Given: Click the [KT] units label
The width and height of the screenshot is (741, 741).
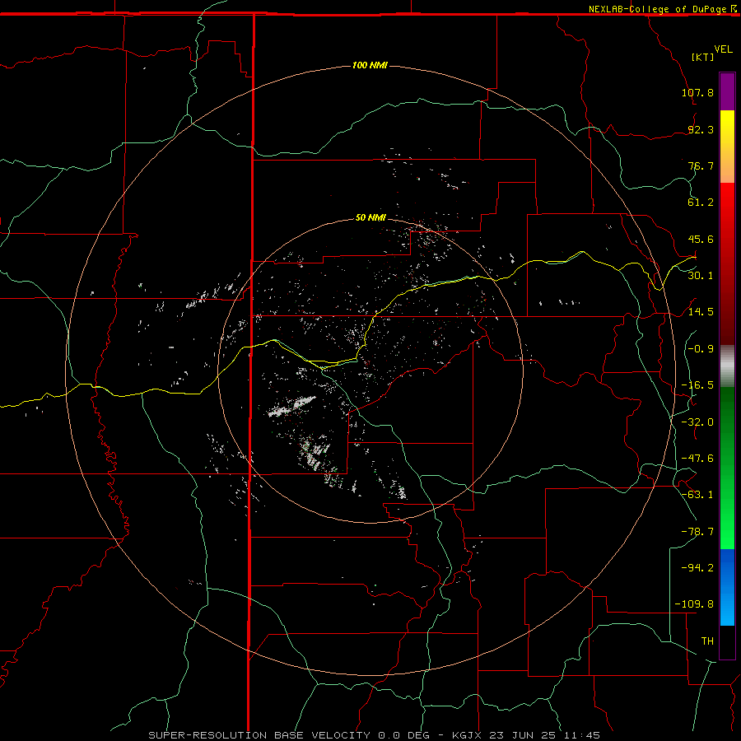Looking at the screenshot, I should 703,57.
